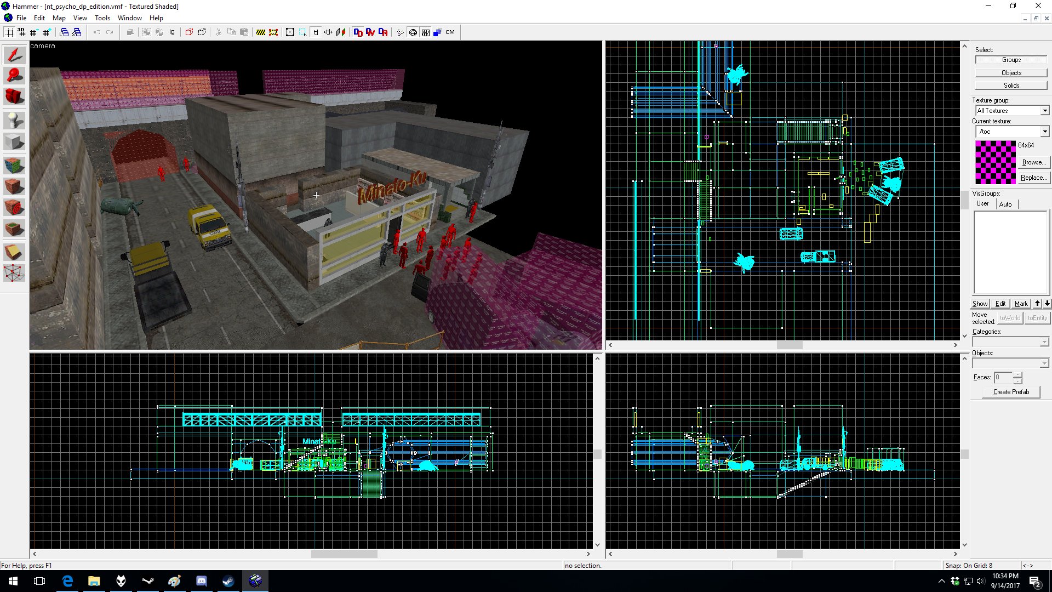Click the magenta checkered texture swatch
The image size is (1052, 592).
coord(995,162)
